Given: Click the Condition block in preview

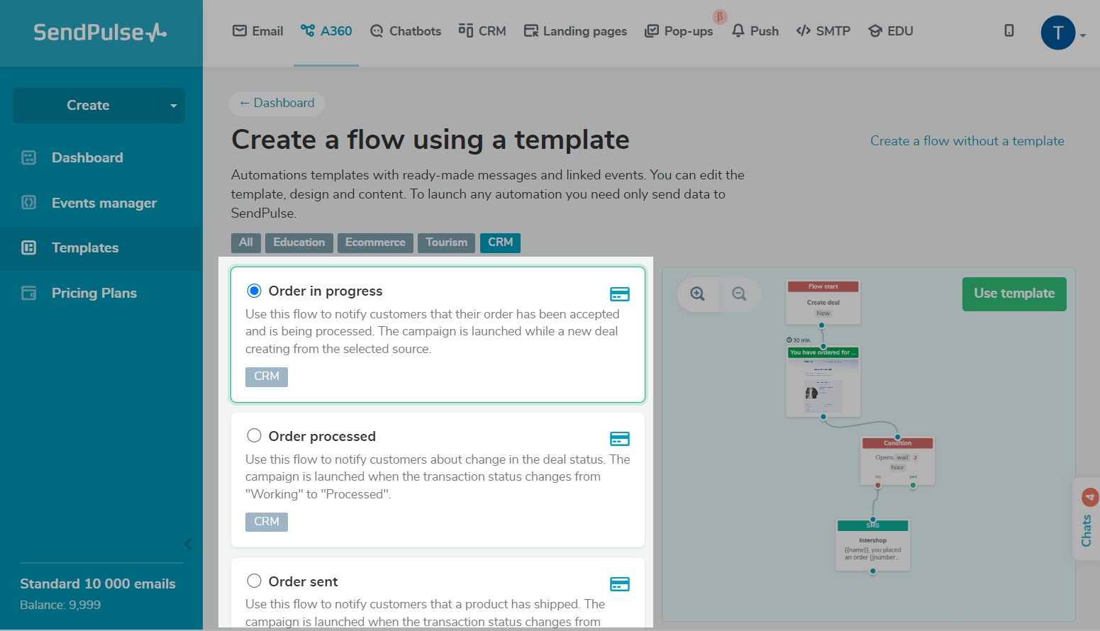Looking at the screenshot, I should click(898, 461).
